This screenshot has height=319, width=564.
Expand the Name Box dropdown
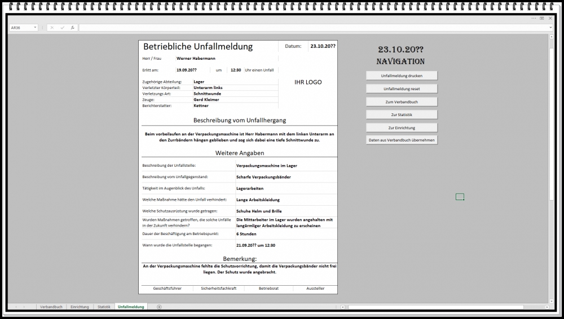tap(35, 28)
